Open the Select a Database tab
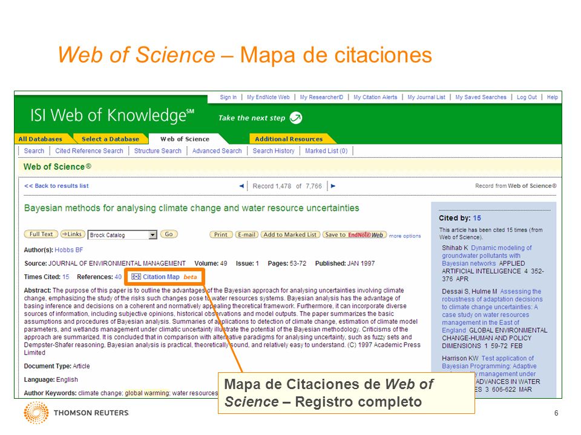Image resolution: width=581 pixels, height=435 pixels. click(x=110, y=139)
